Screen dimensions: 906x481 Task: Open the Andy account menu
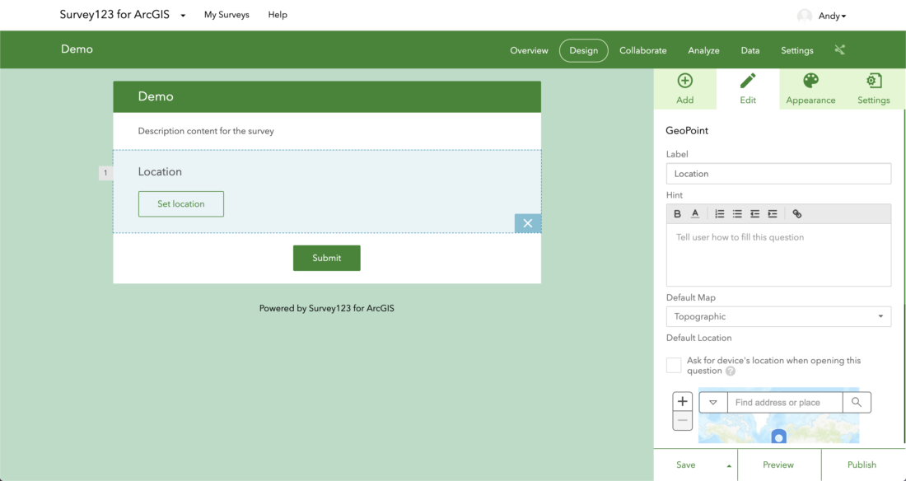pos(832,16)
